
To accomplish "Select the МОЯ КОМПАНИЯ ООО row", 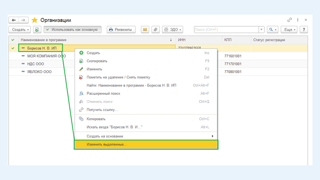I will pos(46,56).
